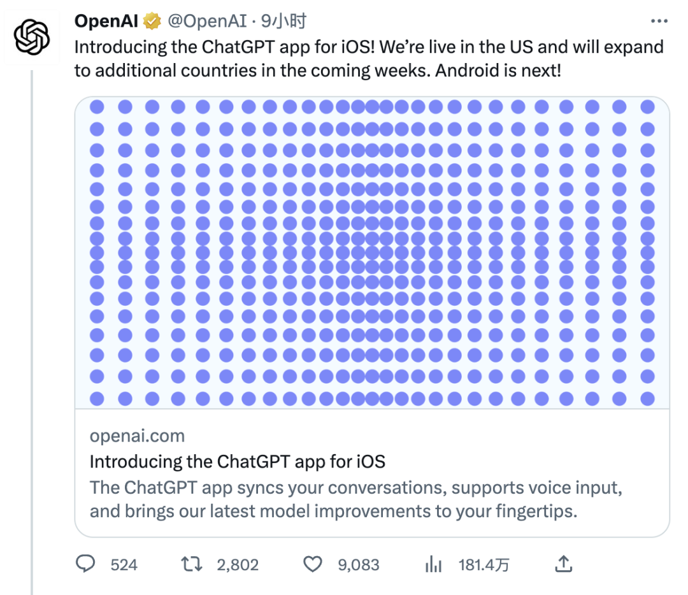Click the reply speech bubble icon
The height and width of the screenshot is (595, 688).
click(85, 564)
